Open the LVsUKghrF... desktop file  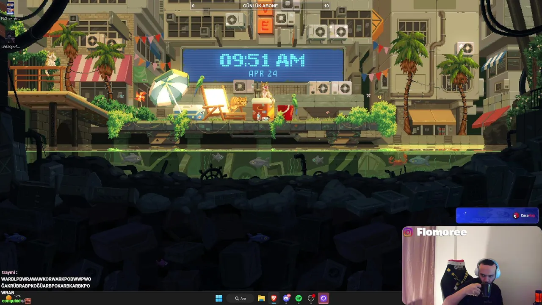point(10,39)
